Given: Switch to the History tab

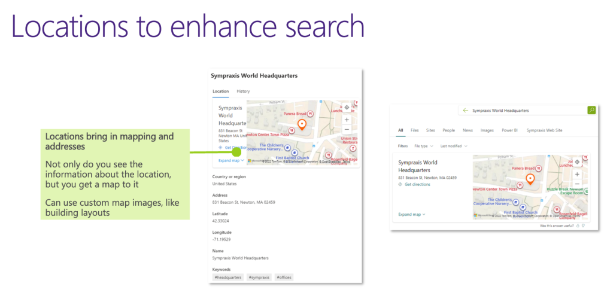Looking at the screenshot, I should click(243, 91).
